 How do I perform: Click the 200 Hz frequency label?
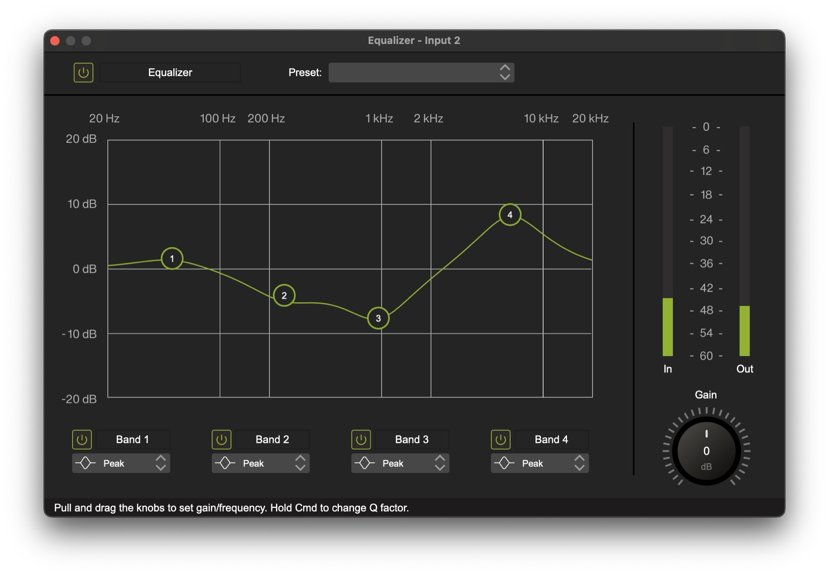266,118
